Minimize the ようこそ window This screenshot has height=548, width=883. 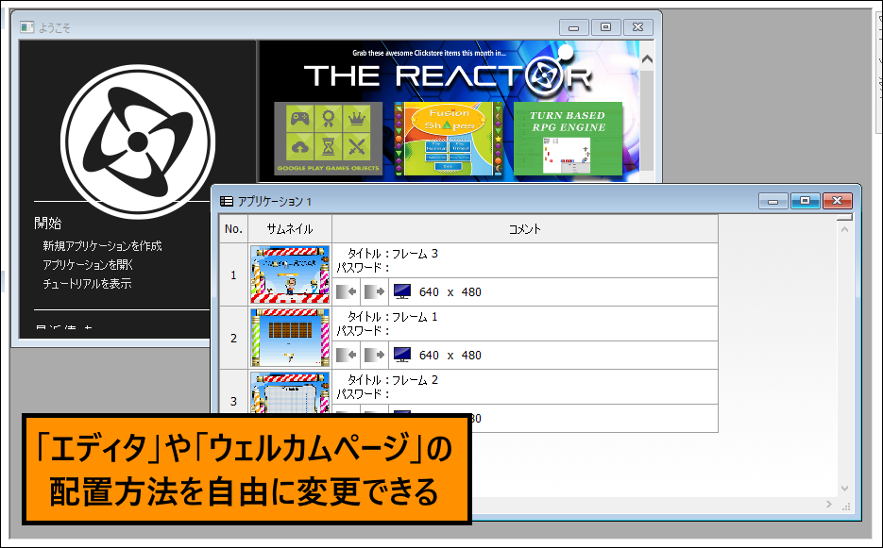(574, 27)
